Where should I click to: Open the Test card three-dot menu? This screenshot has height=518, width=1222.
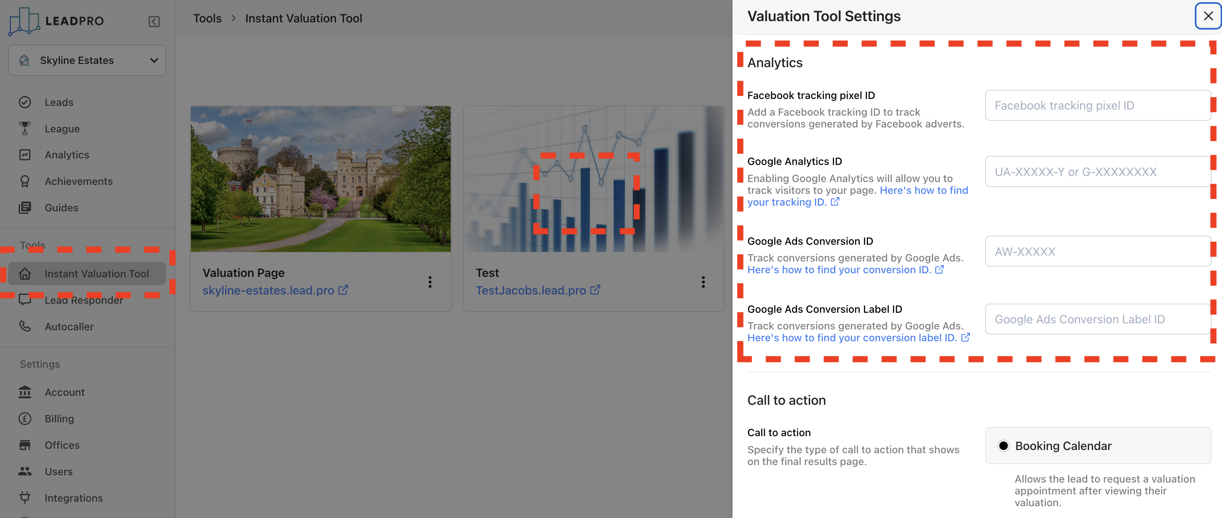tap(703, 282)
